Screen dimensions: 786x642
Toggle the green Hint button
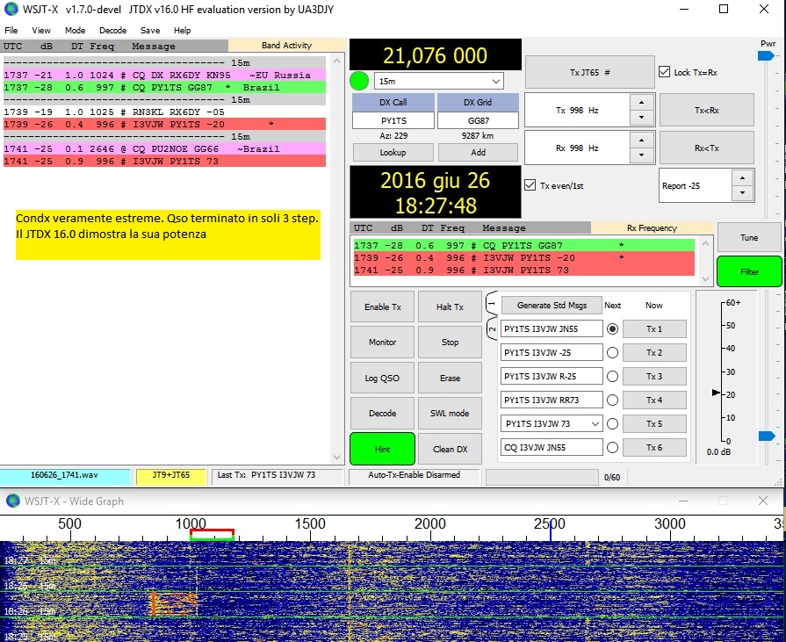(x=383, y=449)
